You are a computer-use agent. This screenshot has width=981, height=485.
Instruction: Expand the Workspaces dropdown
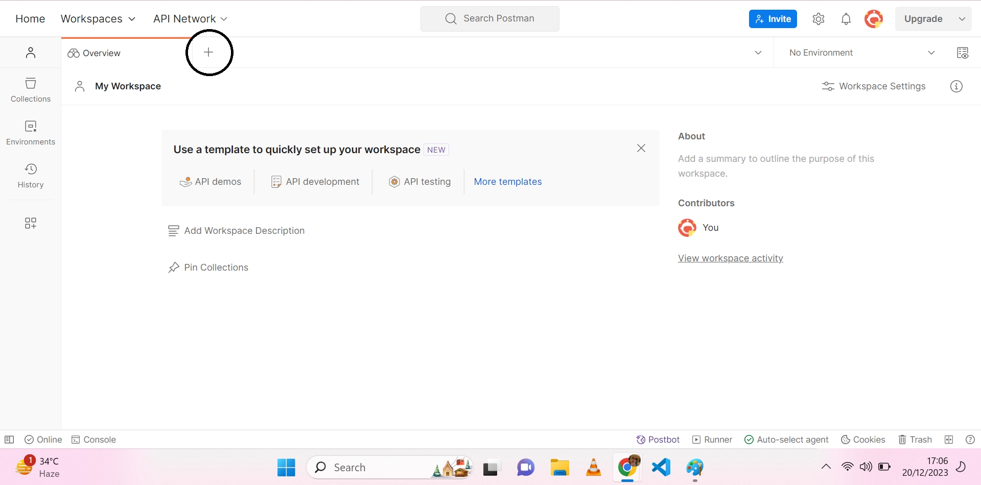tap(98, 19)
